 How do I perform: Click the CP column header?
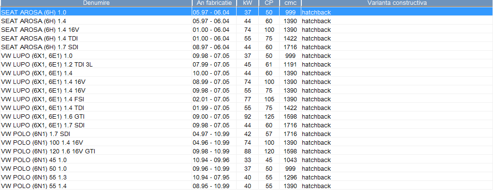point(269,3)
